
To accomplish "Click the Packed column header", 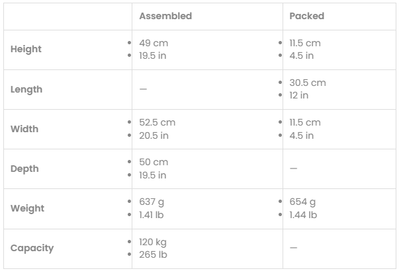I will pos(306,16).
